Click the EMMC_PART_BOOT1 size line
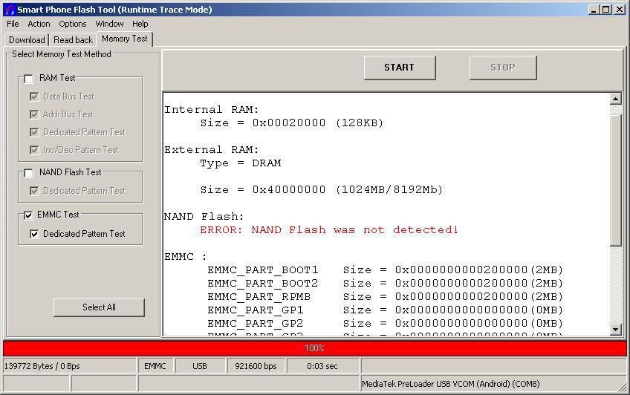Image resolution: width=630 pixels, height=395 pixels. pos(385,270)
